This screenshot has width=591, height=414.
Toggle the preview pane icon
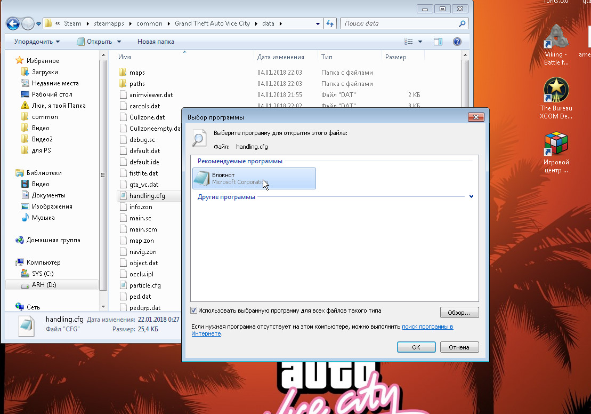(x=438, y=42)
